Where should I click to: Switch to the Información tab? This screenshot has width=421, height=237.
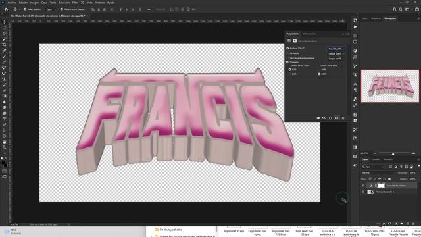pyautogui.click(x=309, y=34)
